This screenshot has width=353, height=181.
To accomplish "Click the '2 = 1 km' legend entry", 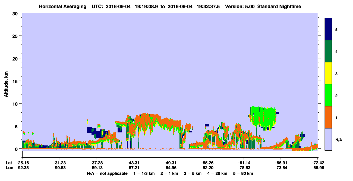I will point(169,173).
